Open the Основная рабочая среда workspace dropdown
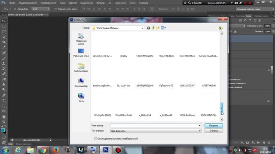The width and height of the screenshot is (275, 154). tap(255, 9)
